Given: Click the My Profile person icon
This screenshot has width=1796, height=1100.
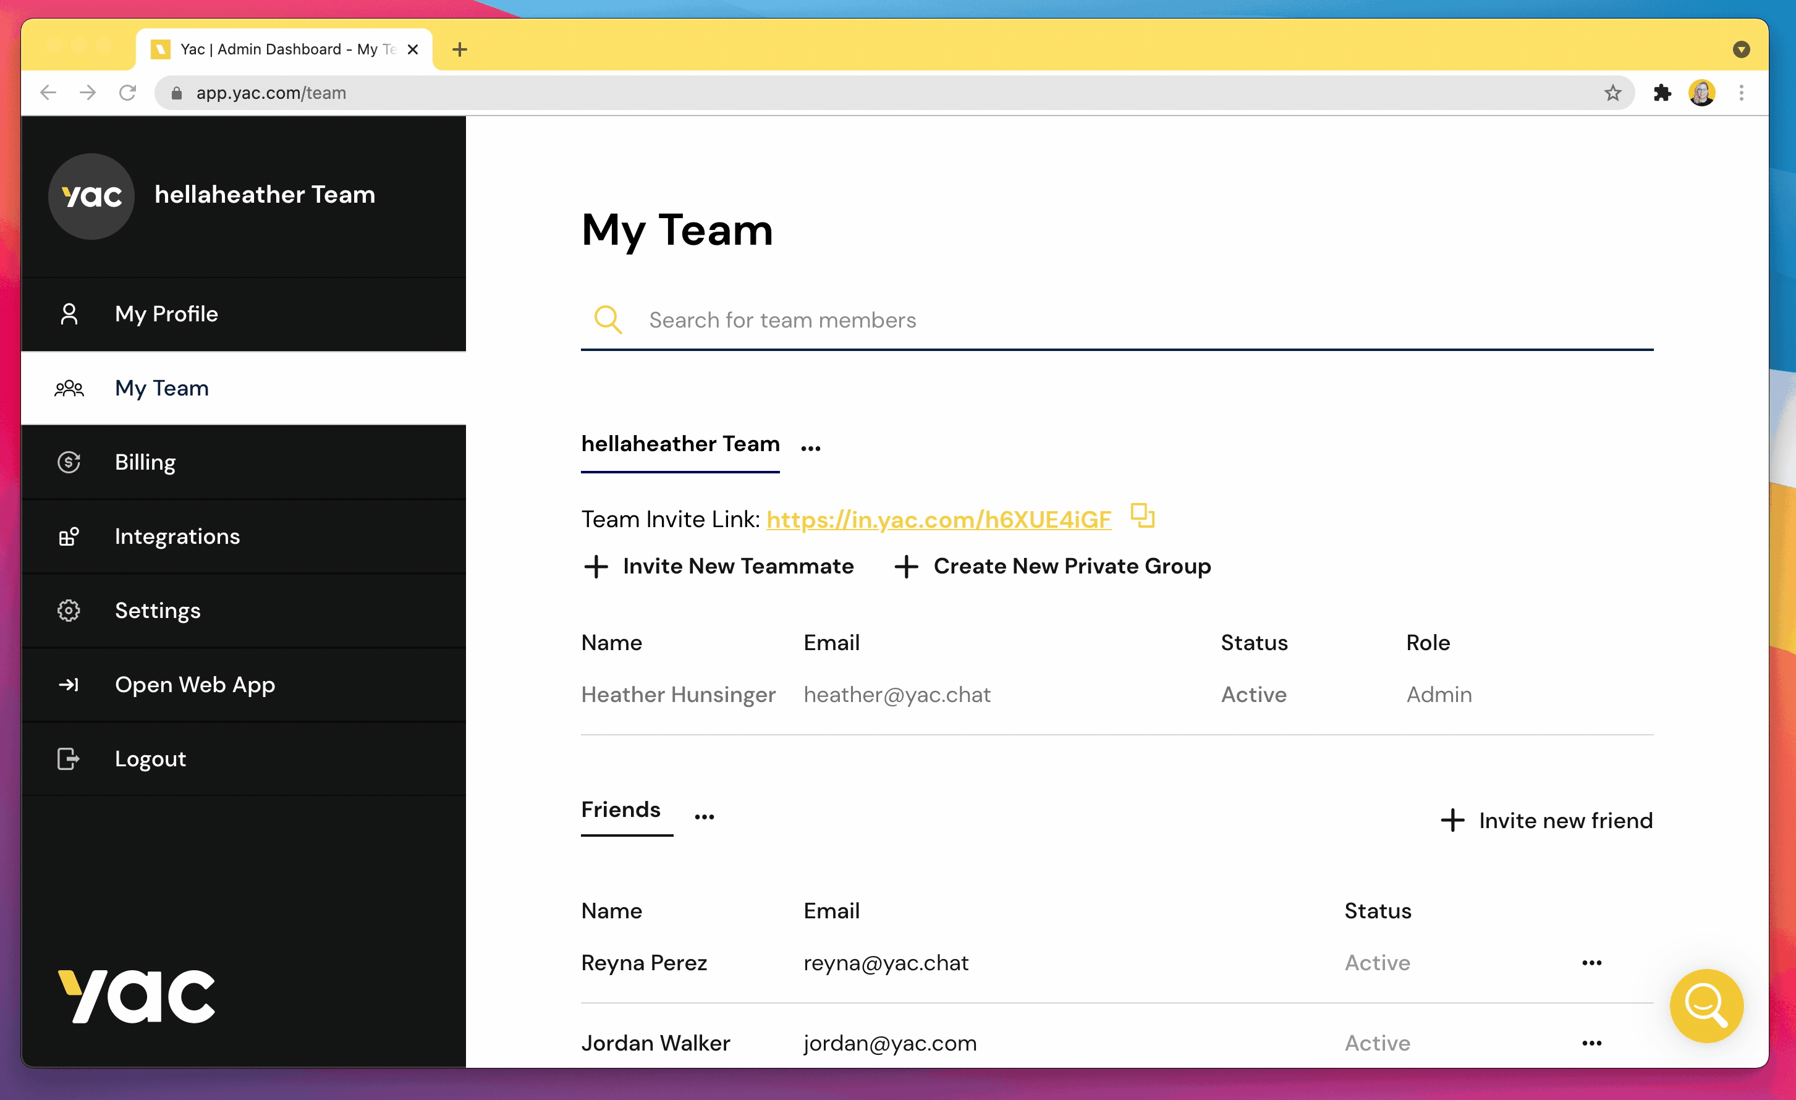Looking at the screenshot, I should (x=69, y=313).
